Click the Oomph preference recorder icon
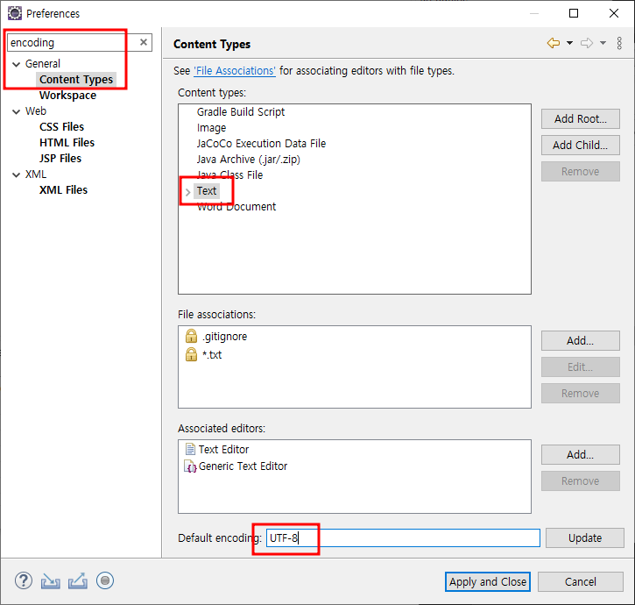This screenshot has height=605, width=635. 105,580
